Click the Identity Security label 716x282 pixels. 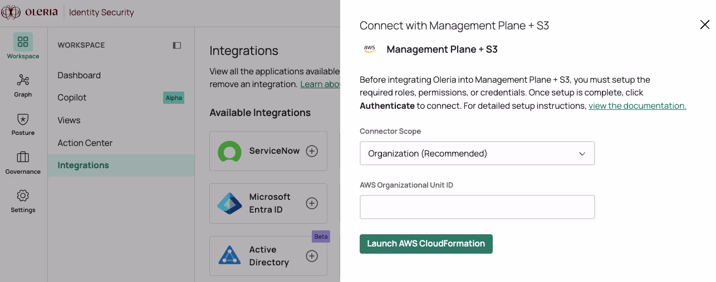coord(101,12)
